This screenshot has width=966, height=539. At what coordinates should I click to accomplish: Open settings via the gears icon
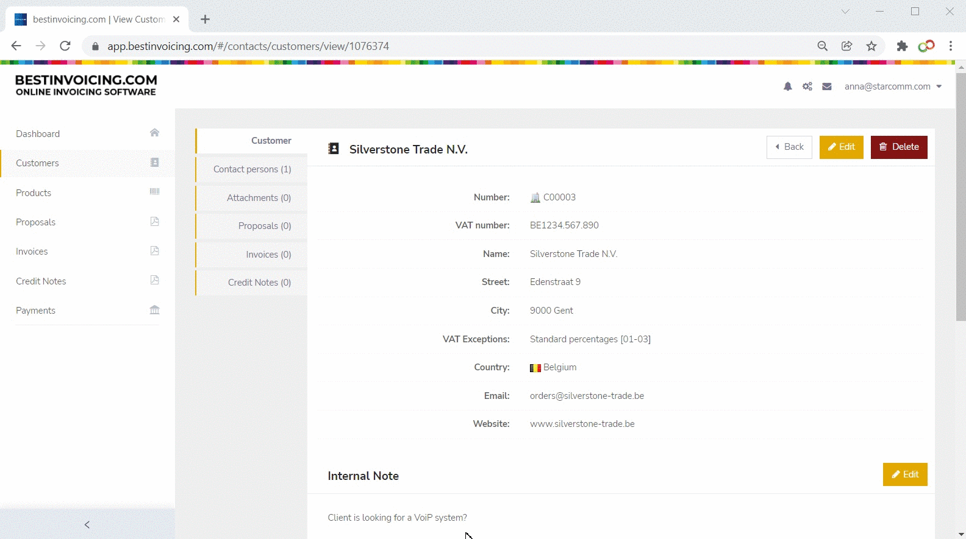click(x=807, y=86)
